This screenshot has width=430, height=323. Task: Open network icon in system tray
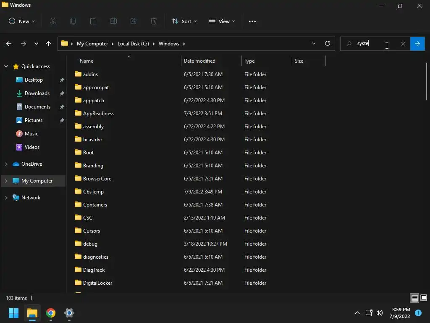(369, 313)
